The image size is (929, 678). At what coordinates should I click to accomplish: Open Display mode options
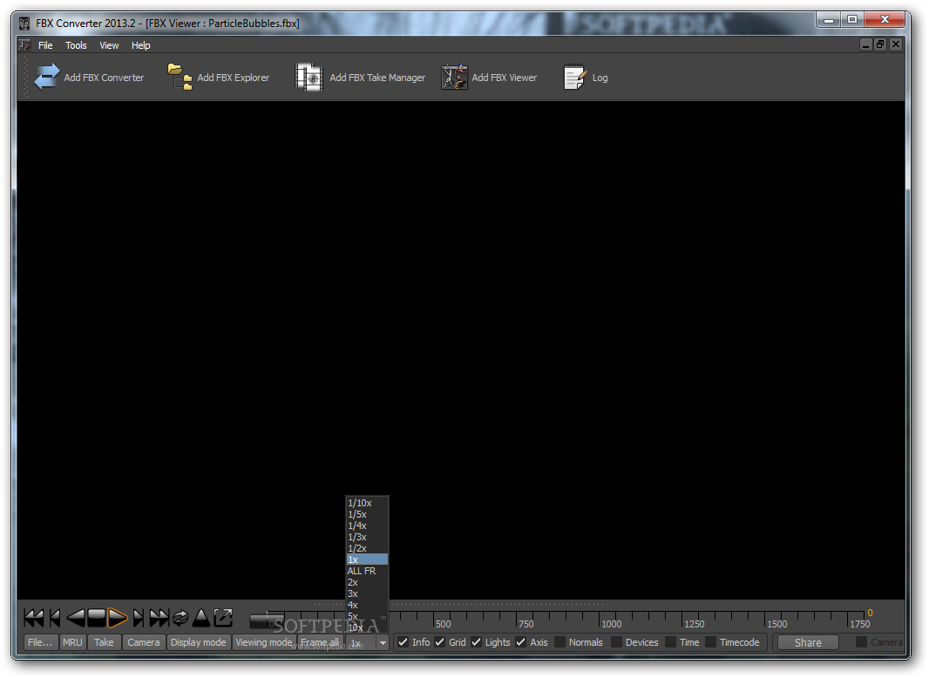click(199, 642)
